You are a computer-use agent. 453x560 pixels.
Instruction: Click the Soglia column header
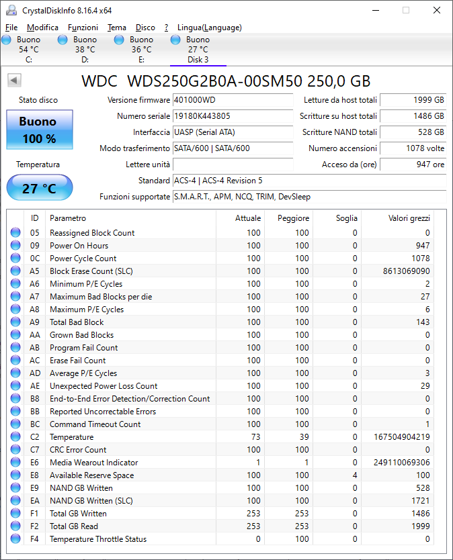pos(337,218)
